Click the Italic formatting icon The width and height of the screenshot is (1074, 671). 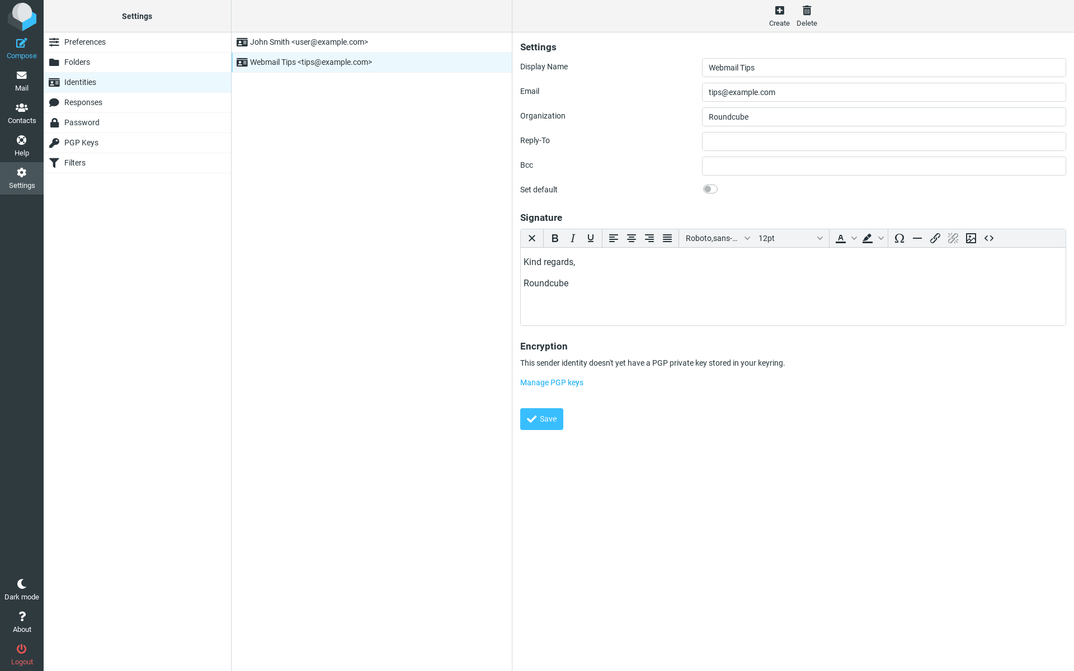572,238
